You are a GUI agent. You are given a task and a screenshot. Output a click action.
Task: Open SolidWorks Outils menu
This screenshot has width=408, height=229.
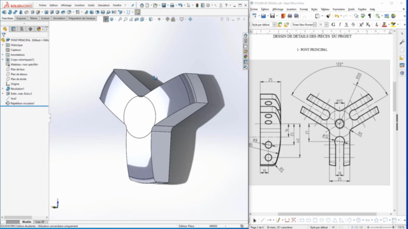[91, 5]
